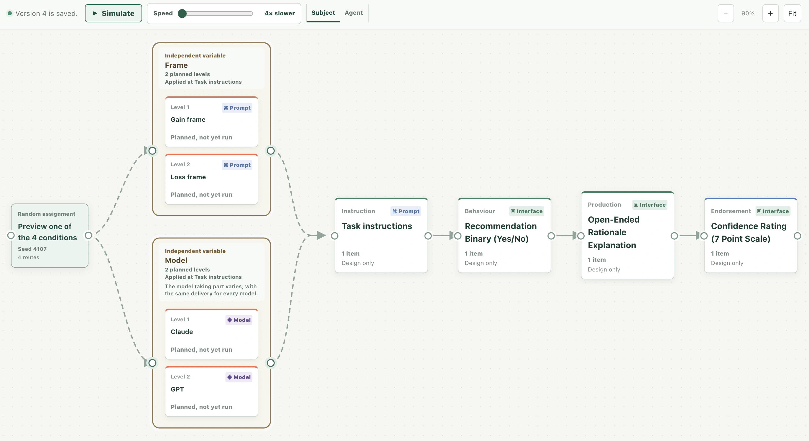The image size is (809, 441).
Task: Open the Frame independent variable header
Action: (211, 68)
